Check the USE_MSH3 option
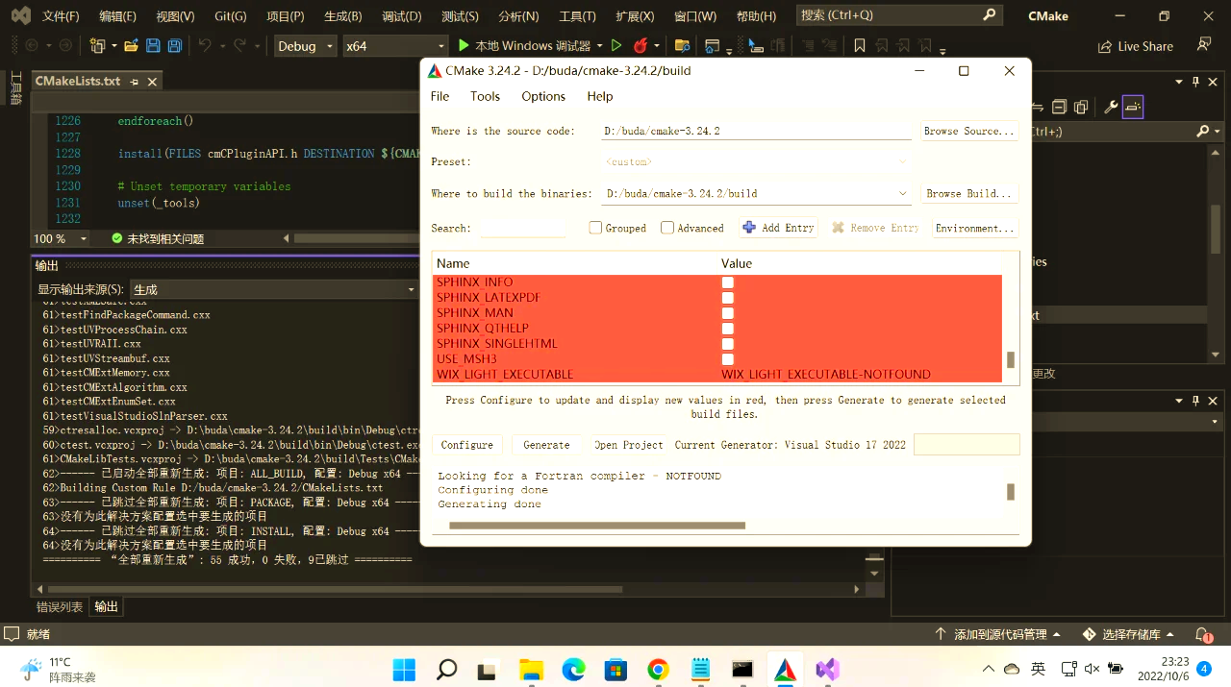 pos(728,359)
